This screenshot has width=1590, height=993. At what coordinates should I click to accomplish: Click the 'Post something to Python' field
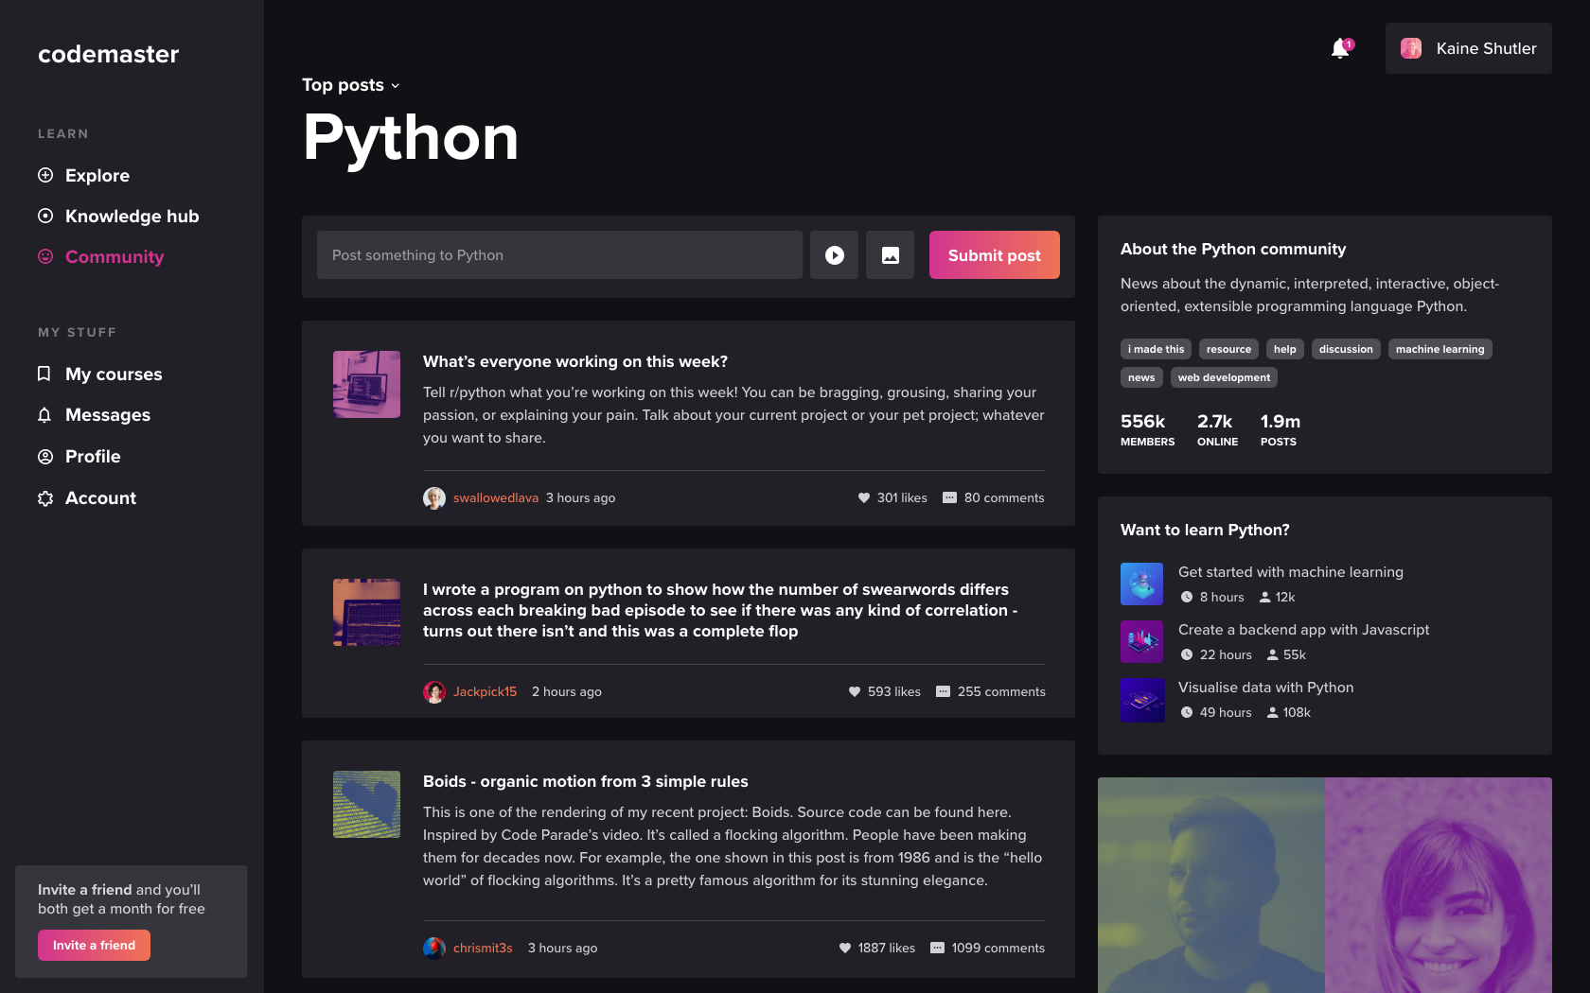[559, 255]
